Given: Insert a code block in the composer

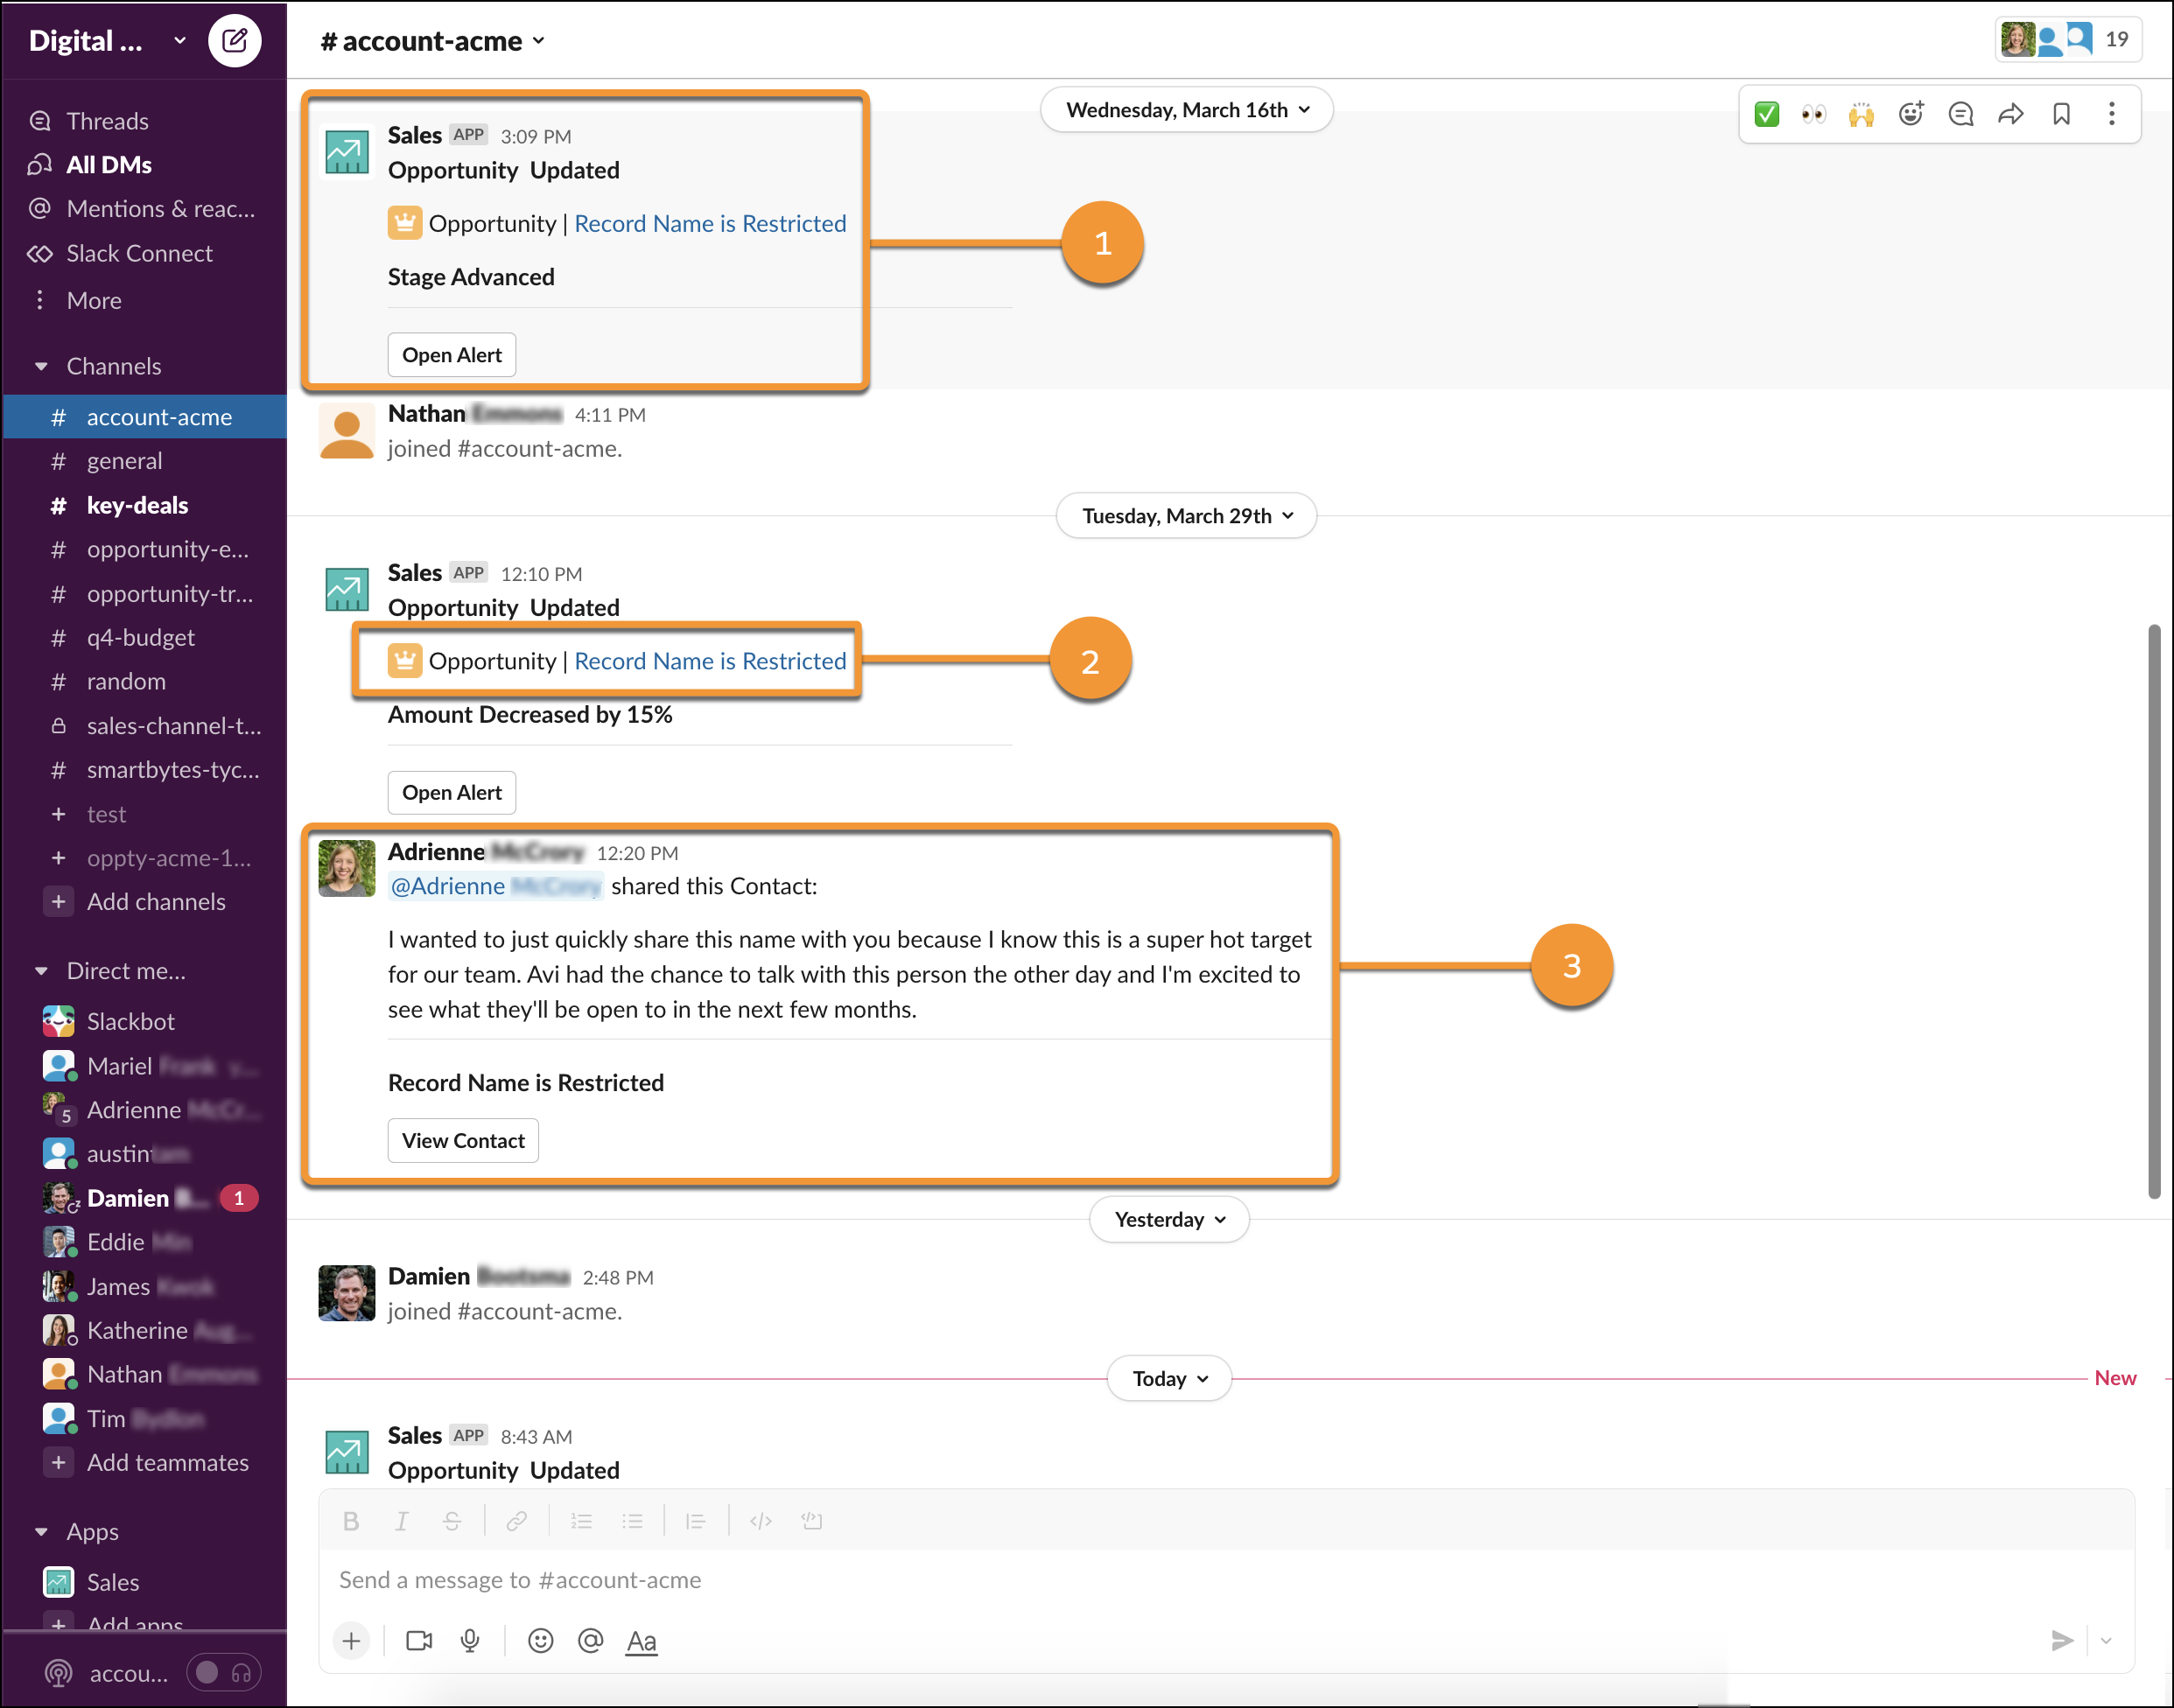Looking at the screenshot, I should (x=812, y=1521).
